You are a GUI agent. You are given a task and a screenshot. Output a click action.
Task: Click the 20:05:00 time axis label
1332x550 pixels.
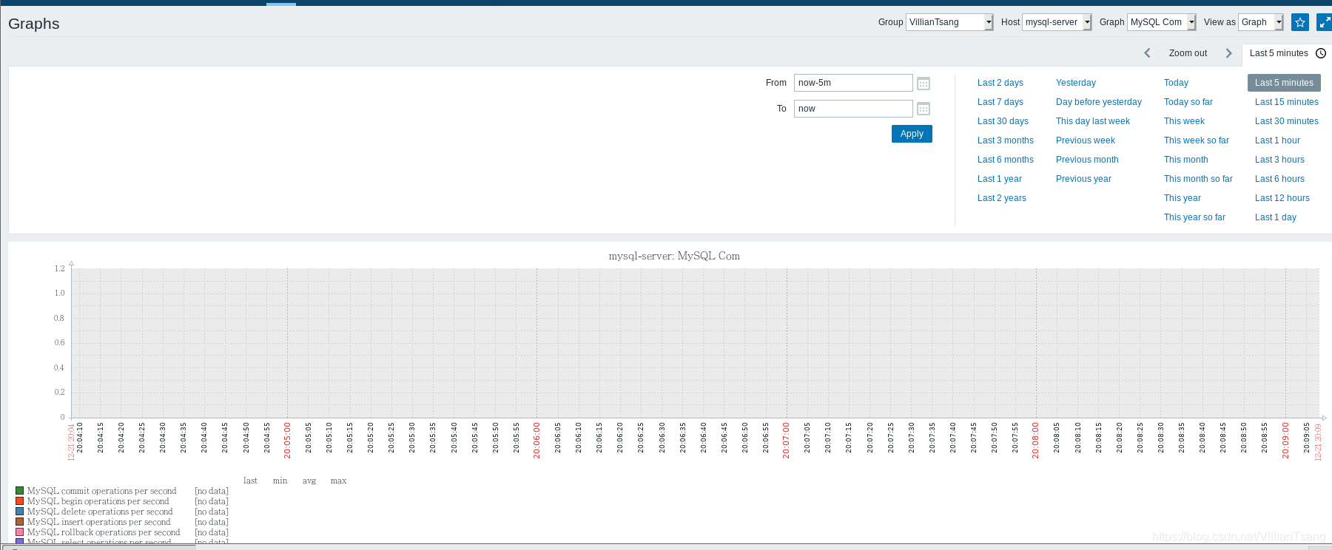coord(287,441)
